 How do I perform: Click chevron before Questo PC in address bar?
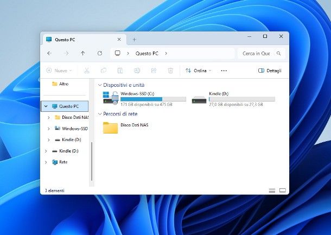(128, 53)
